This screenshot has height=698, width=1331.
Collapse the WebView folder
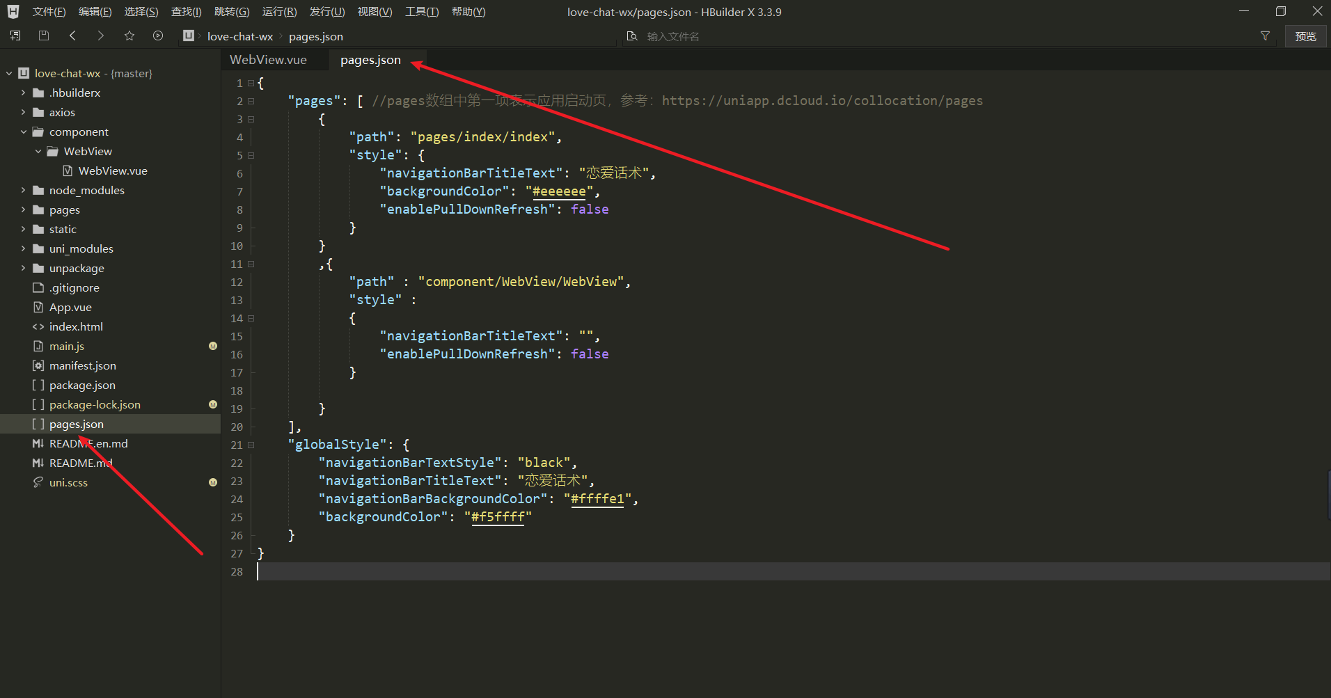click(x=38, y=151)
